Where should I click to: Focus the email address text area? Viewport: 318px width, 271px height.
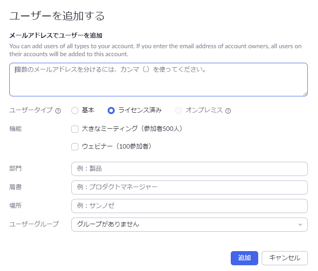[158, 80]
